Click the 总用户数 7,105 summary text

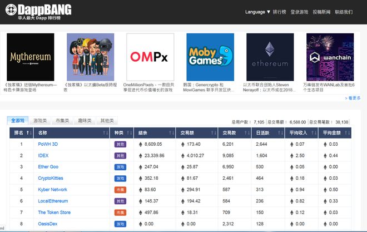point(248,122)
